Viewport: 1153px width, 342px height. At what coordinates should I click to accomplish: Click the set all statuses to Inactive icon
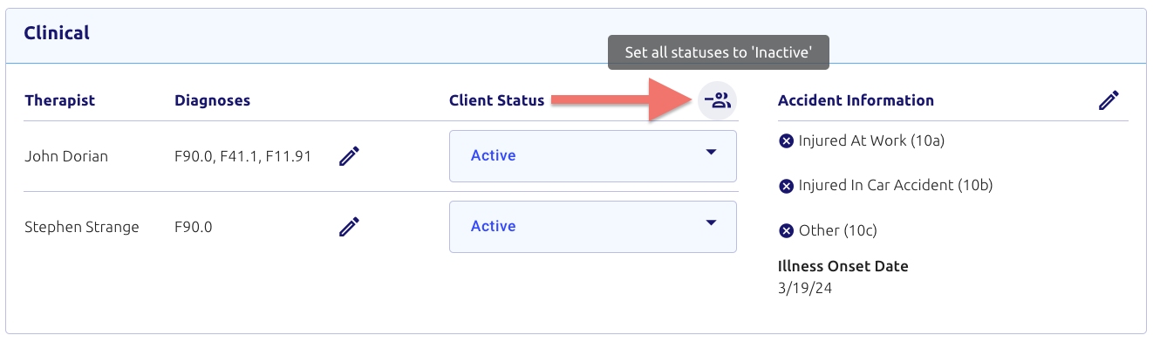718,100
